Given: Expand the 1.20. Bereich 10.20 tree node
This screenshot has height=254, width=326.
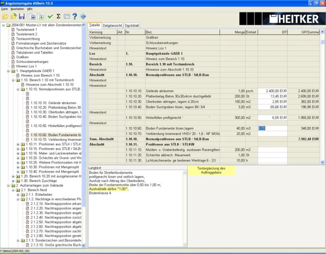Looking at the screenshot, I should (13, 176).
